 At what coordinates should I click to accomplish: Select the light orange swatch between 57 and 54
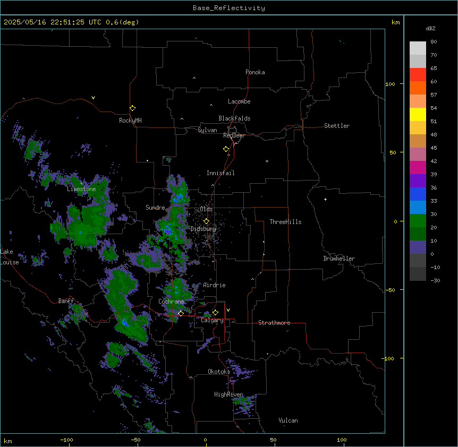(x=418, y=101)
